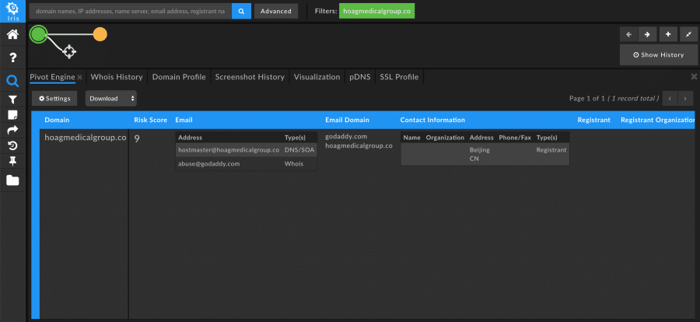Open help with the question mark icon
This screenshot has width=700, height=322.
coord(13,58)
